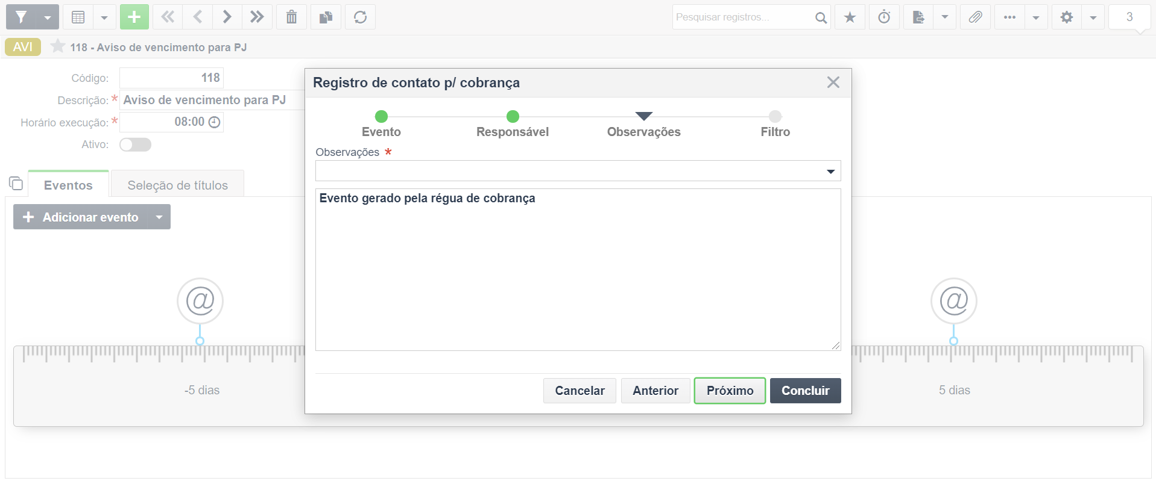
Task: Expand the Observações dropdown
Action: [x=830, y=172]
